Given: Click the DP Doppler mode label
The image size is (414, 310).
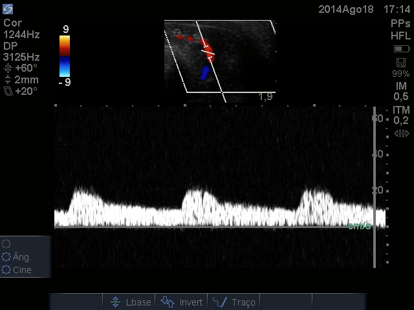Looking at the screenshot, I should (x=11, y=46).
